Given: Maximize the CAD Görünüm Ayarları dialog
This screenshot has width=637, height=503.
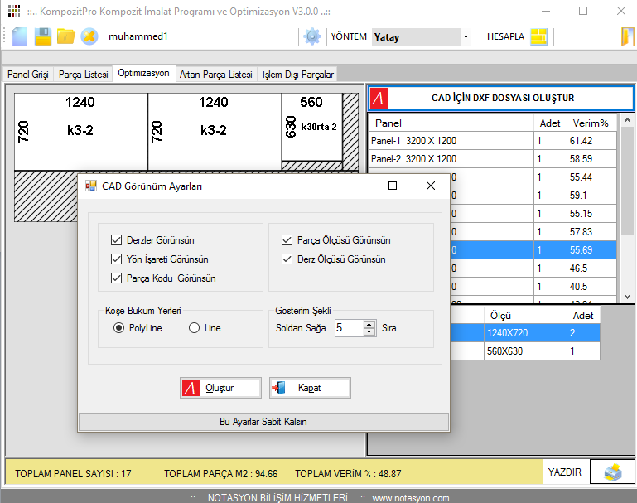Looking at the screenshot, I should pos(393,186).
